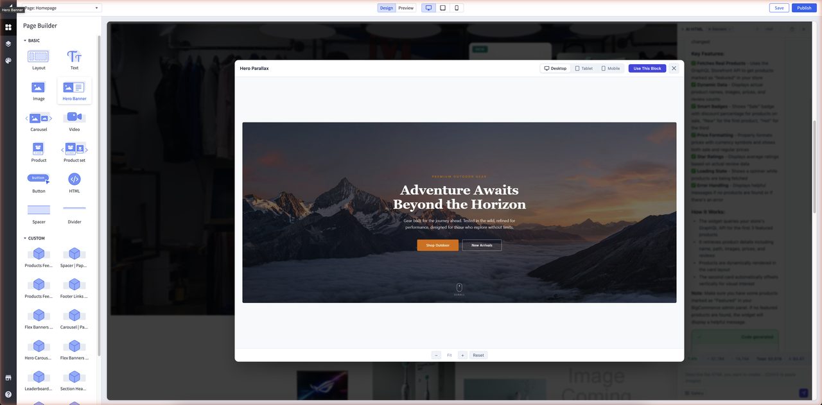Switch to the Preview tab
The image size is (822, 405).
[405, 7]
